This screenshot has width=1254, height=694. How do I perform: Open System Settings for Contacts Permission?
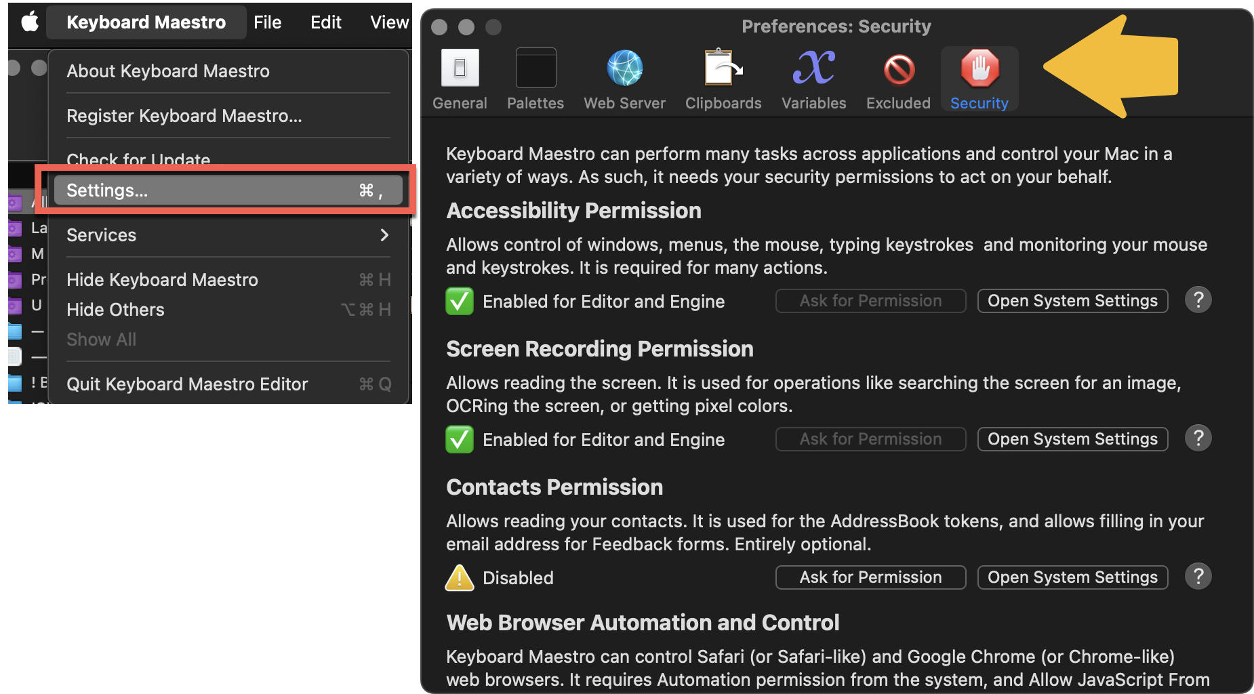[1072, 577]
